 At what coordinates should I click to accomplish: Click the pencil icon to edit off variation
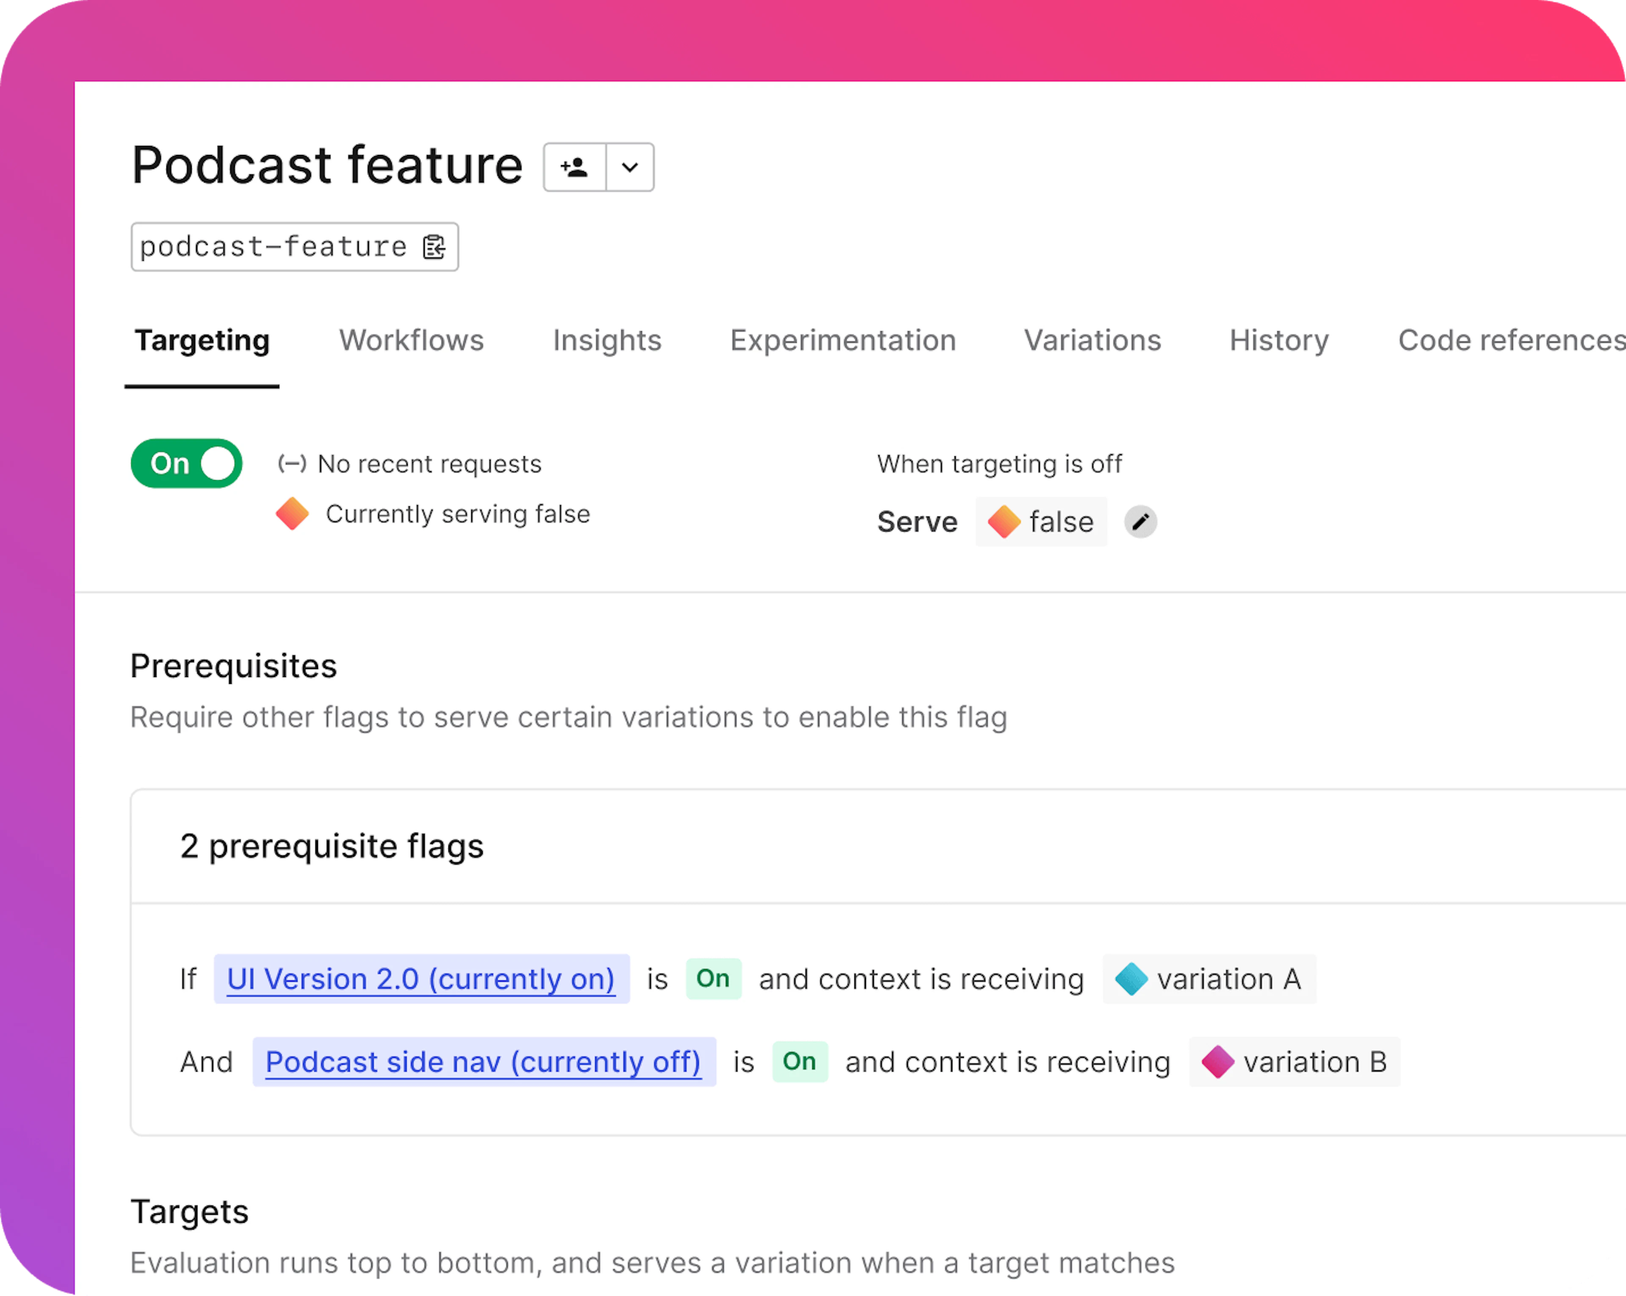(x=1141, y=522)
